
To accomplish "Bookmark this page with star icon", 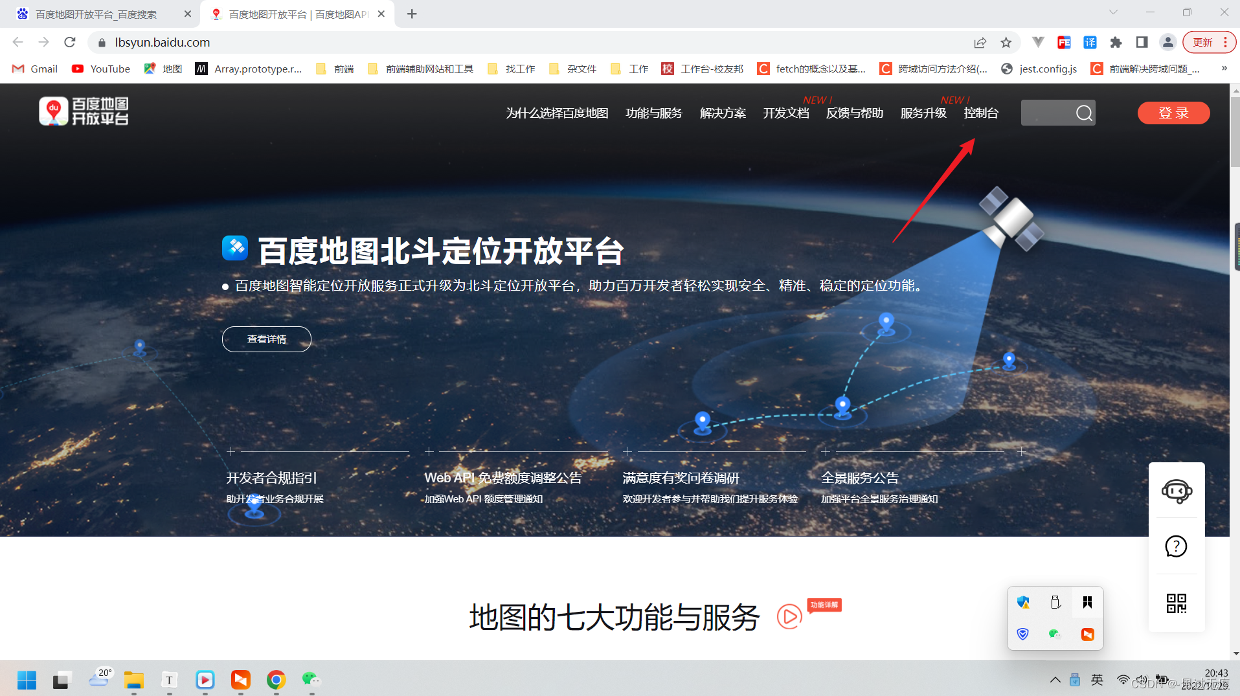I will click(x=1006, y=42).
